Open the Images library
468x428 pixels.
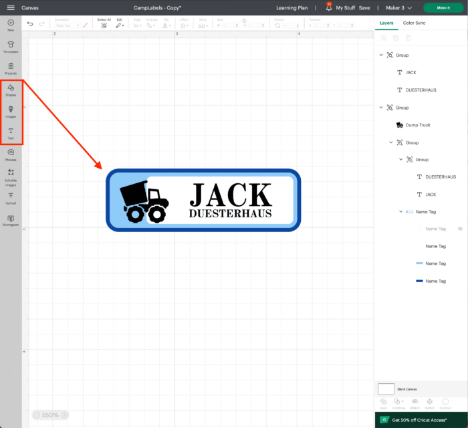tap(11, 111)
